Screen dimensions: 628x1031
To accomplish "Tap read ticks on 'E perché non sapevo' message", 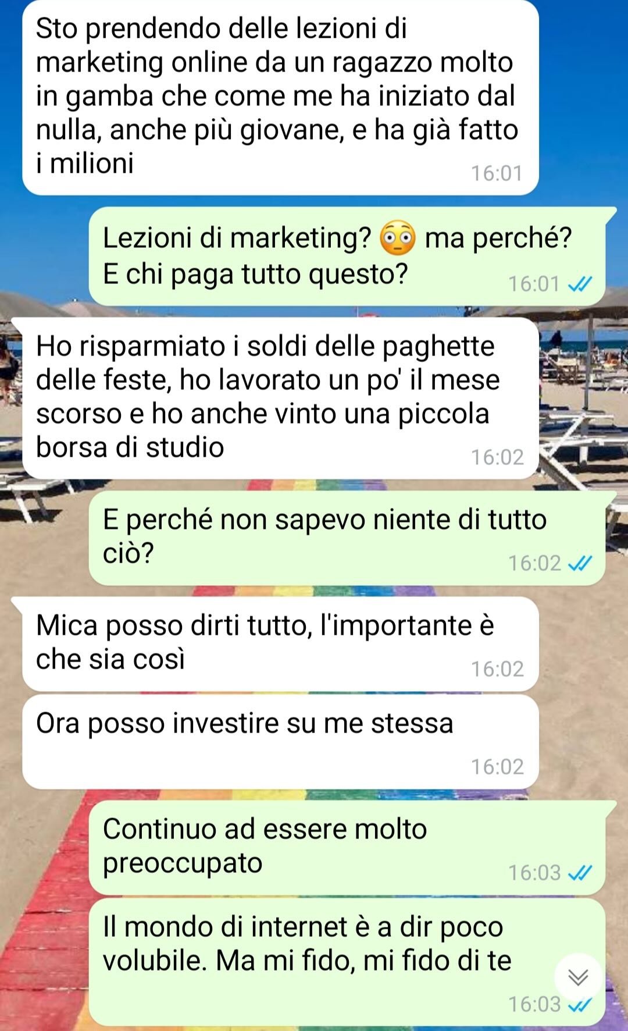I will pyautogui.click(x=580, y=563).
